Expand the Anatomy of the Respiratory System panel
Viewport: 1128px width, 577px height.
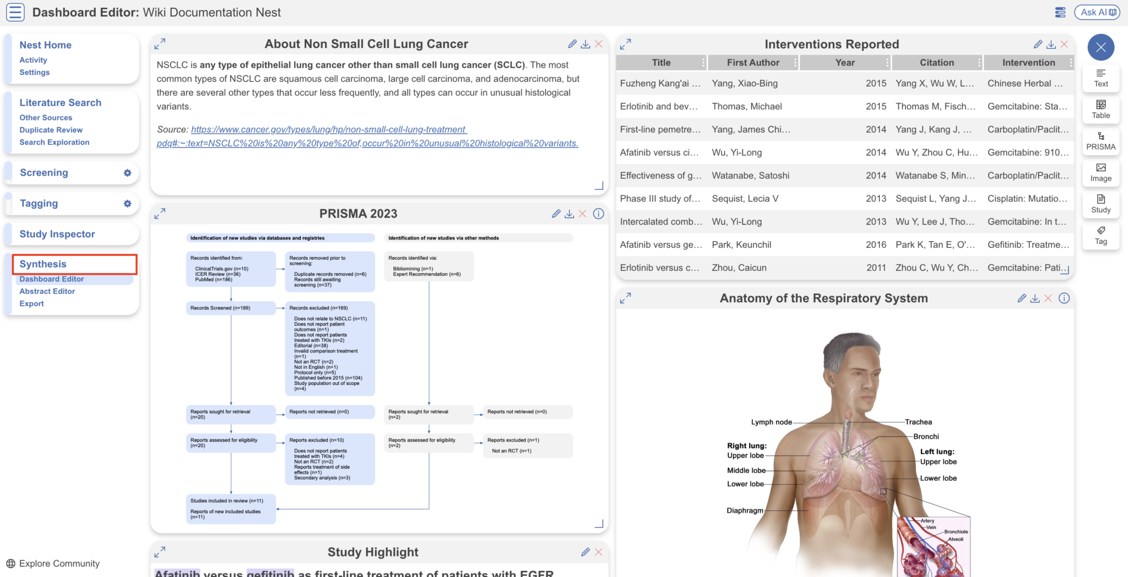[x=627, y=298]
